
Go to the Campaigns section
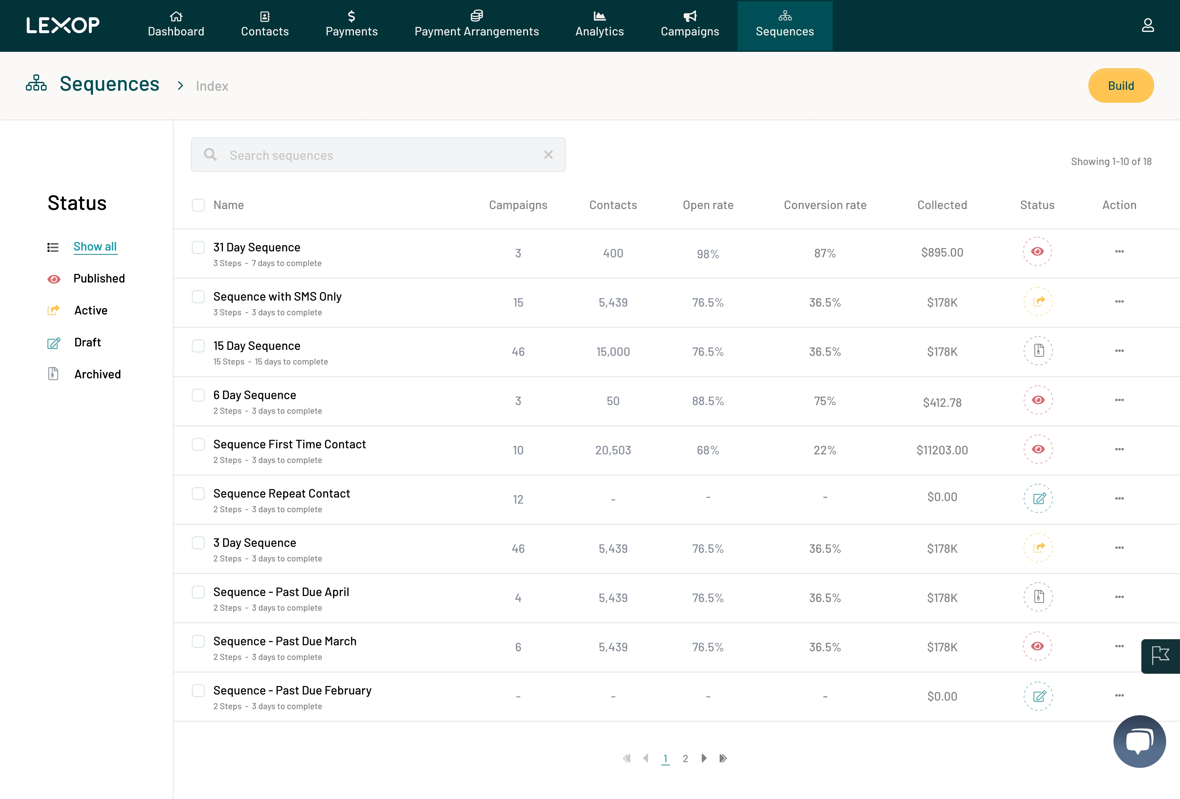click(x=689, y=25)
